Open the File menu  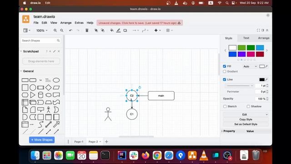pyautogui.click(x=36, y=23)
